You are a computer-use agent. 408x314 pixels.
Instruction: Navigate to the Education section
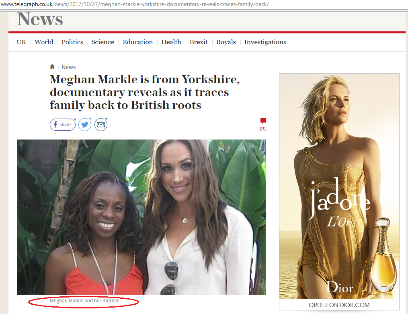pos(137,42)
